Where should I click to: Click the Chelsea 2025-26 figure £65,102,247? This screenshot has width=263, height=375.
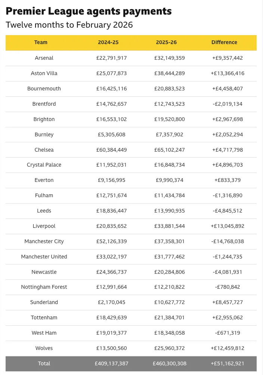169,150
